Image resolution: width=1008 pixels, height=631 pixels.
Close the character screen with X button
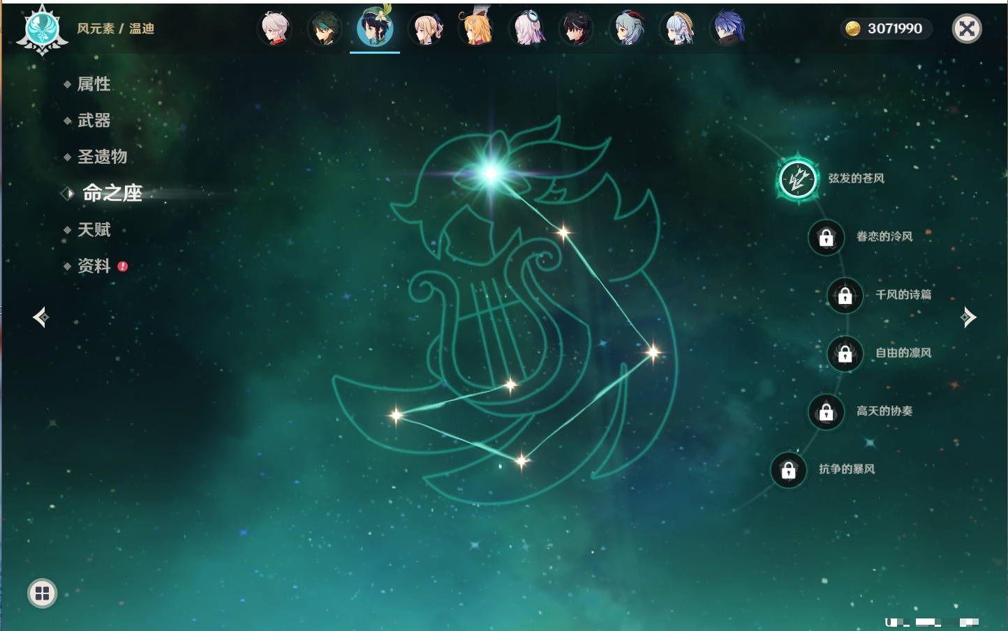pos(967,29)
